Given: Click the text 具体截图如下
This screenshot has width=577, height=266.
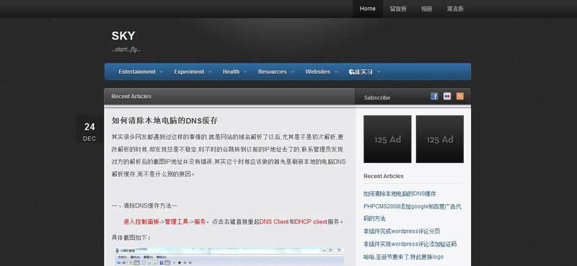Looking at the screenshot, I should [131, 238].
